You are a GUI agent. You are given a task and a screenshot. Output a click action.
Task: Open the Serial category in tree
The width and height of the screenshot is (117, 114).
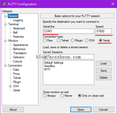click(17, 90)
